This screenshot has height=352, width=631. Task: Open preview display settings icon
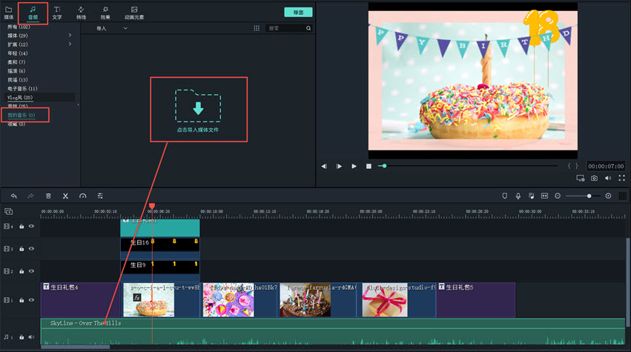(581, 178)
